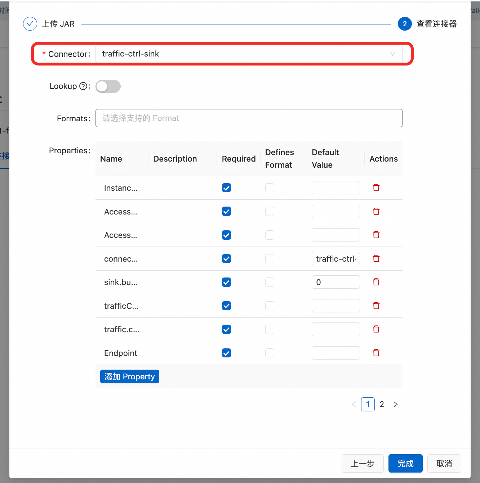480x483 pixels.
Task: Click the 取消 button
Action: 444,464
